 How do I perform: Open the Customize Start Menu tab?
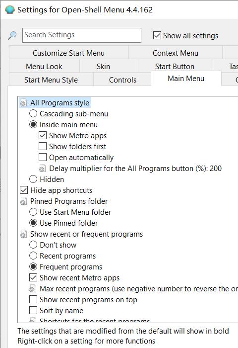68,53
